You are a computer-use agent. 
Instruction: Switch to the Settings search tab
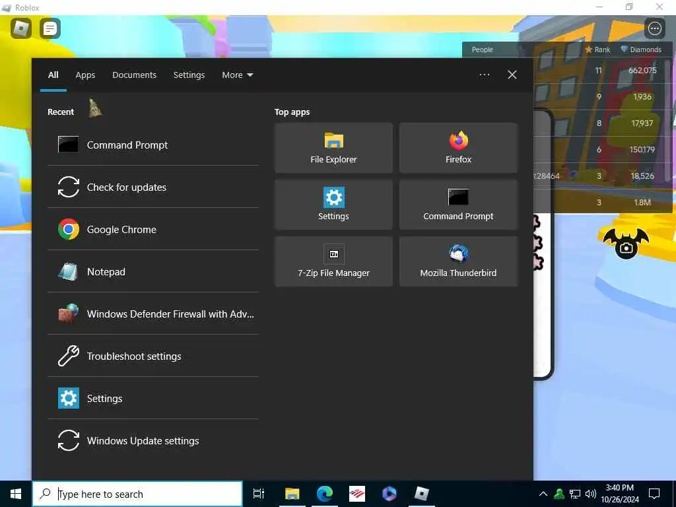click(x=189, y=75)
